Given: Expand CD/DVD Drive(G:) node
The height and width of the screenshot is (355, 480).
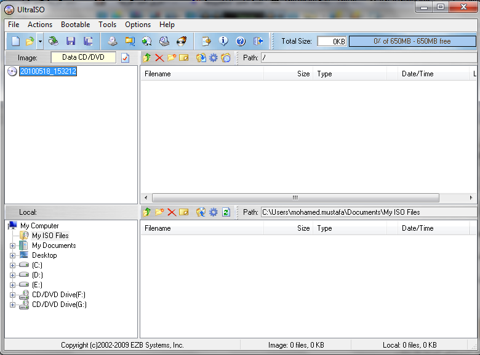Looking at the screenshot, I should 12,305.
